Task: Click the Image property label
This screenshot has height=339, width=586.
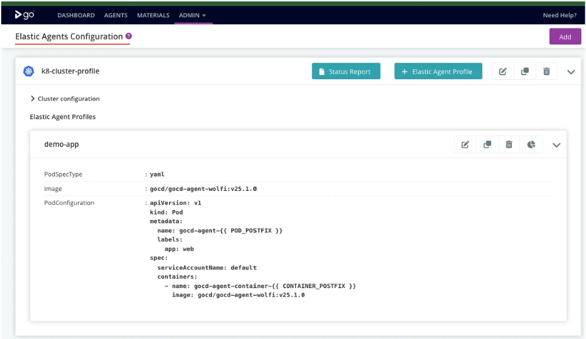Action: [x=53, y=189]
